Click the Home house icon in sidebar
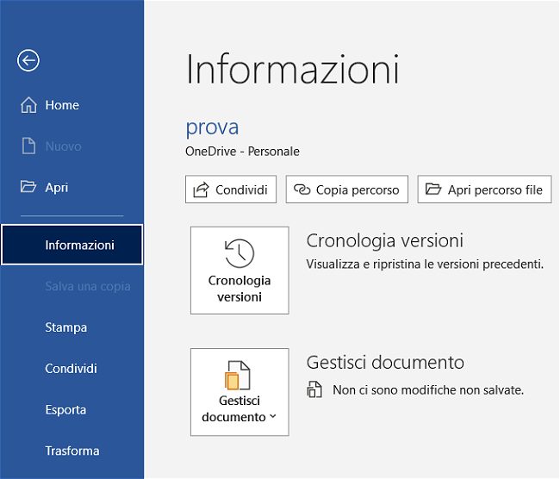Screen dimensions: 560x479 (28, 105)
